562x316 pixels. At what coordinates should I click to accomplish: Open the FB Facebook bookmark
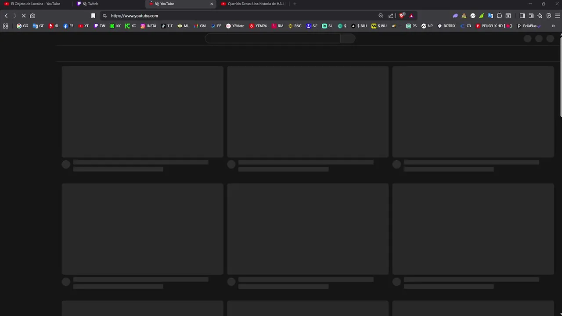tap(68, 26)
